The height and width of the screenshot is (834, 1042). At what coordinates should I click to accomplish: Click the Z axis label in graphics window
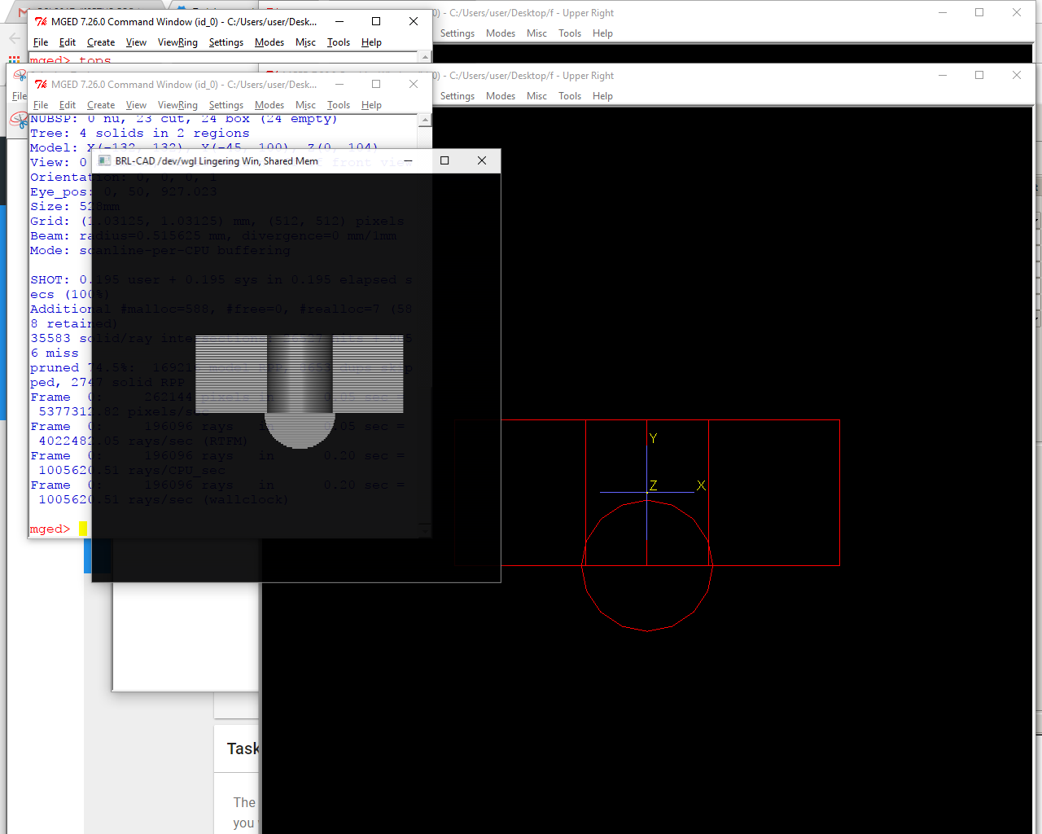[653, 485]
